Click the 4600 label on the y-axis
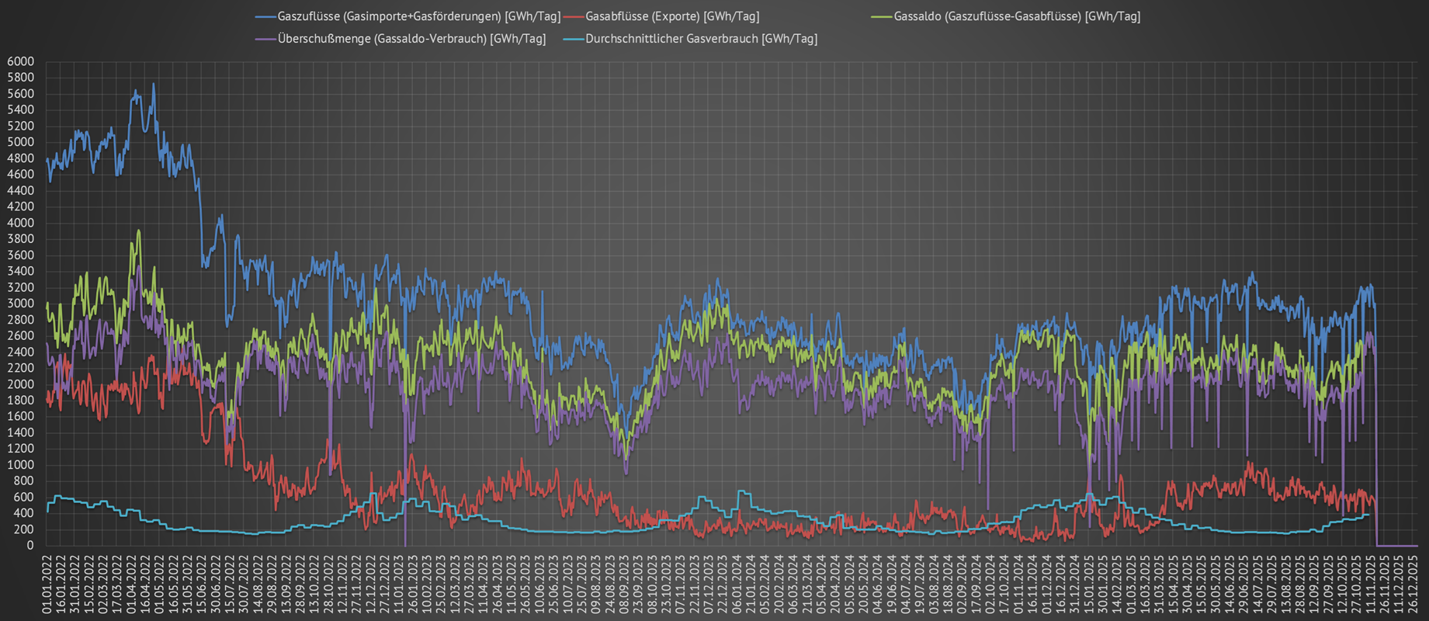 pos(20,175)
